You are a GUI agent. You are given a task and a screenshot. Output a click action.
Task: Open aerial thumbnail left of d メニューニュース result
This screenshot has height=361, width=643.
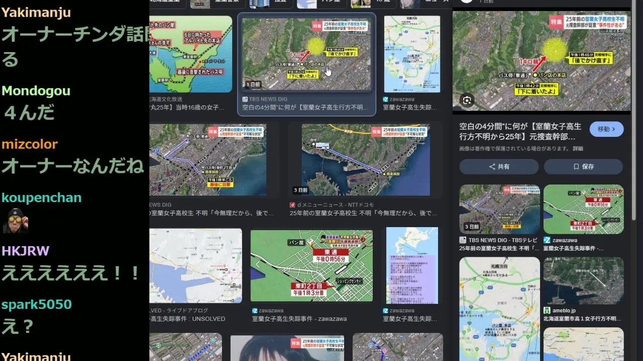(208, 160)
